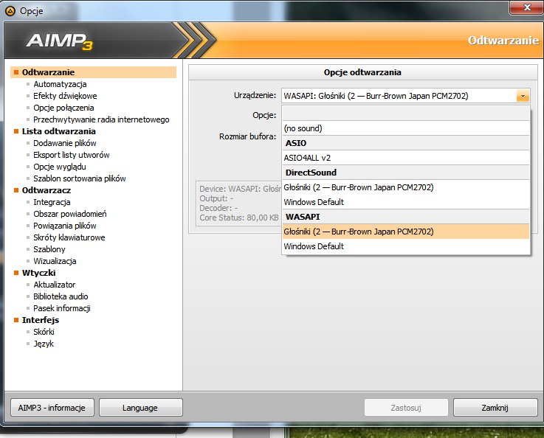Image resolution: width=544 pixels, height=438 pixels.
Task: Click the empty first row in device list
Action: [406, 114]
